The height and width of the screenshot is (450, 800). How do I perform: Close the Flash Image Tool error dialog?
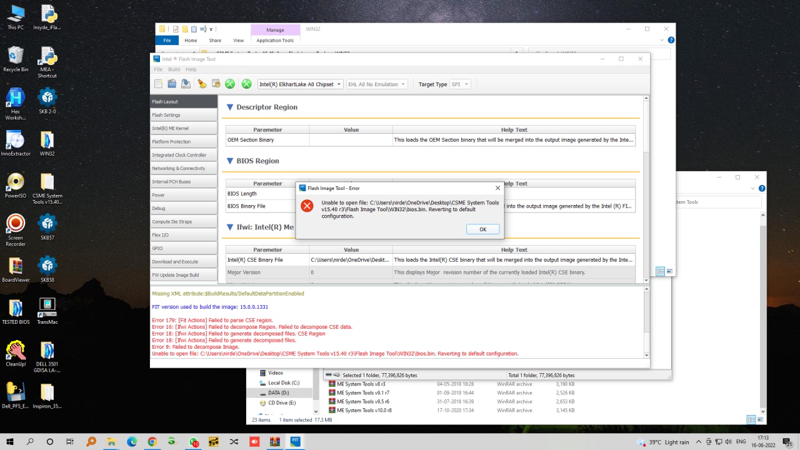click(497, 187)
